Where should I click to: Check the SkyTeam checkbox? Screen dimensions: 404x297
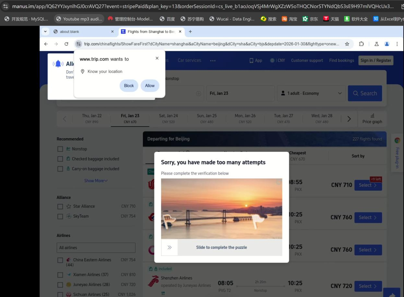point(60,216)
